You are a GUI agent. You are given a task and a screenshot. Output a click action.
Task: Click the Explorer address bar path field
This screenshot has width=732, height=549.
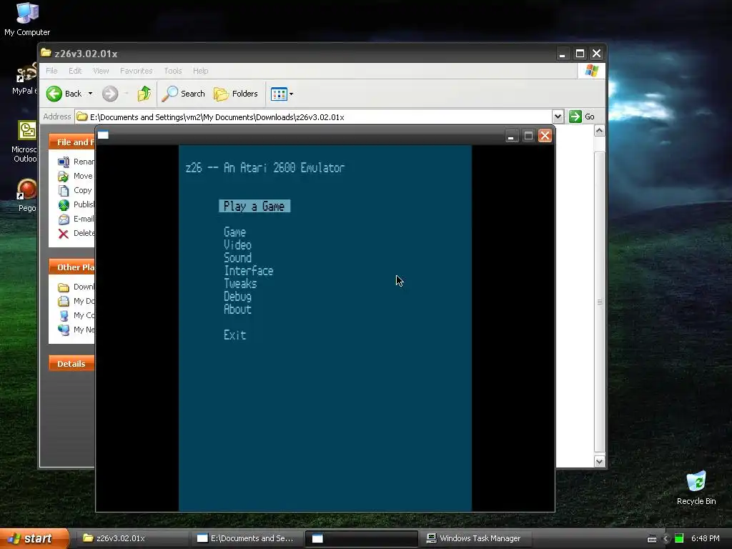click(x=314, y=117)
